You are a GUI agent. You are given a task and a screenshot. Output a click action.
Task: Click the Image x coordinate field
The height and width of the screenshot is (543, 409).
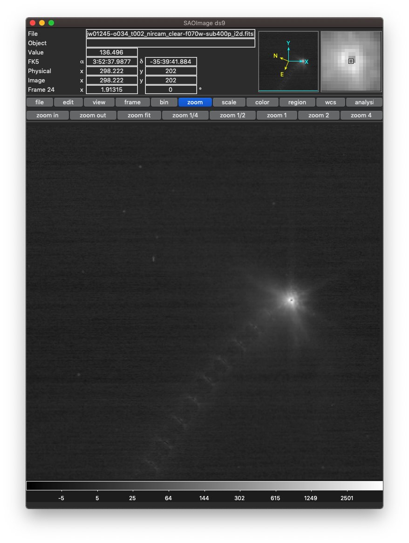pos(112,81)
